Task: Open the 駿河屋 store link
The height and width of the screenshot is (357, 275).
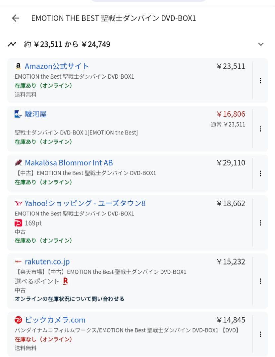Action: pos(35,114)
